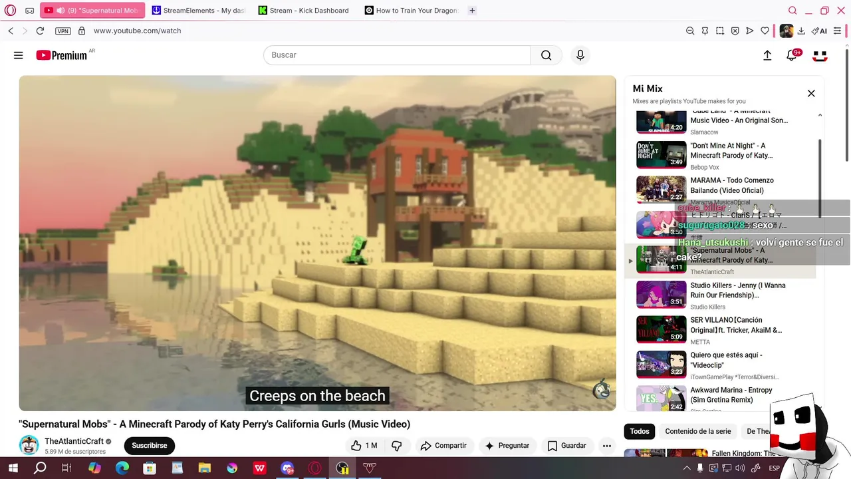Go back to the previous page
This screenshot has height=479, width=851.
(11, 31)
